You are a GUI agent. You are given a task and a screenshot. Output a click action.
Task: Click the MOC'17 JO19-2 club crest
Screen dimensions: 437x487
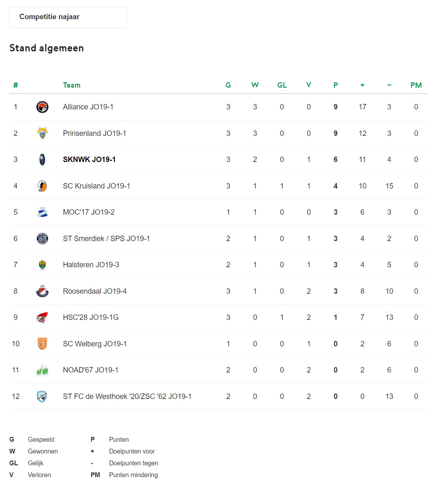[x=42, y=212]
